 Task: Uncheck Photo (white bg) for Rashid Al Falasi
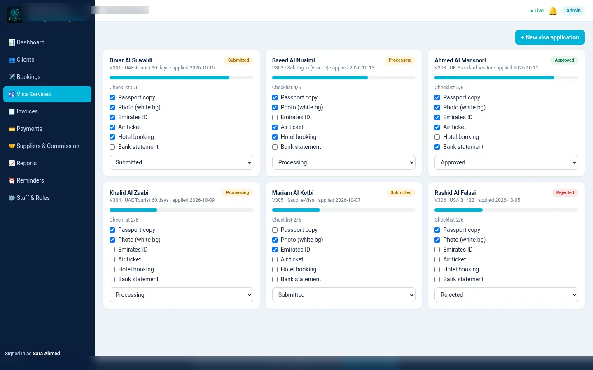click(x=437, y=240)
